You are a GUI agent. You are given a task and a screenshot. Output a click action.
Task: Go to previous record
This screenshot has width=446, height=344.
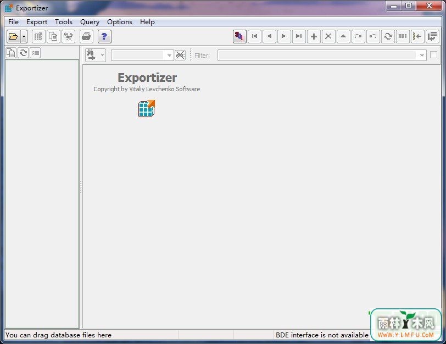tap(269, 36)
